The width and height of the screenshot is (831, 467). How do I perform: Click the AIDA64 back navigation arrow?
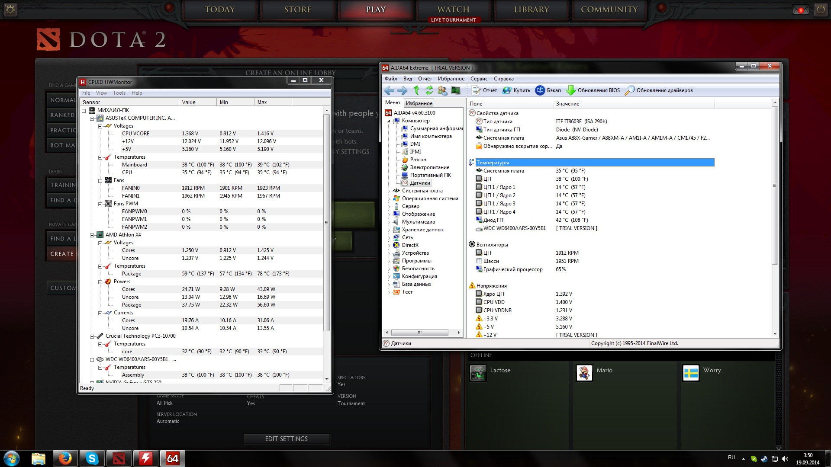(389, 90)
